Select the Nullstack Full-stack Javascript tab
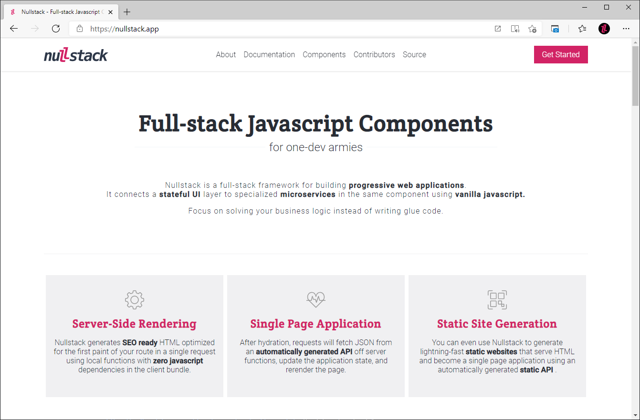Viewport: 640px width, 420px height. (61, 12)
